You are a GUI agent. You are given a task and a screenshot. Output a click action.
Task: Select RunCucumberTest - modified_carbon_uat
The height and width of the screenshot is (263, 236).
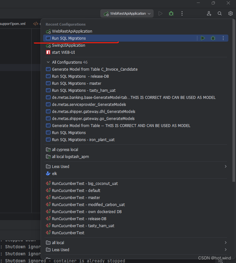coord(136,205)
